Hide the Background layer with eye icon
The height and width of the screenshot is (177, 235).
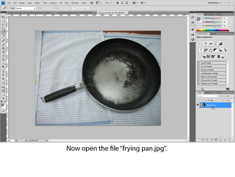point(198,105)
